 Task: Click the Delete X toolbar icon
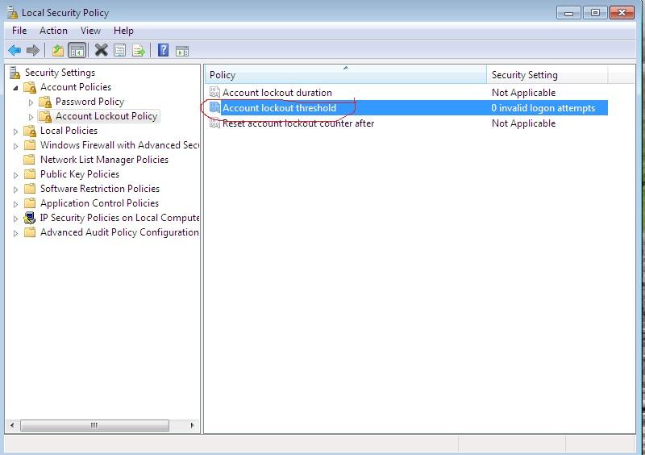pos(102,50)
